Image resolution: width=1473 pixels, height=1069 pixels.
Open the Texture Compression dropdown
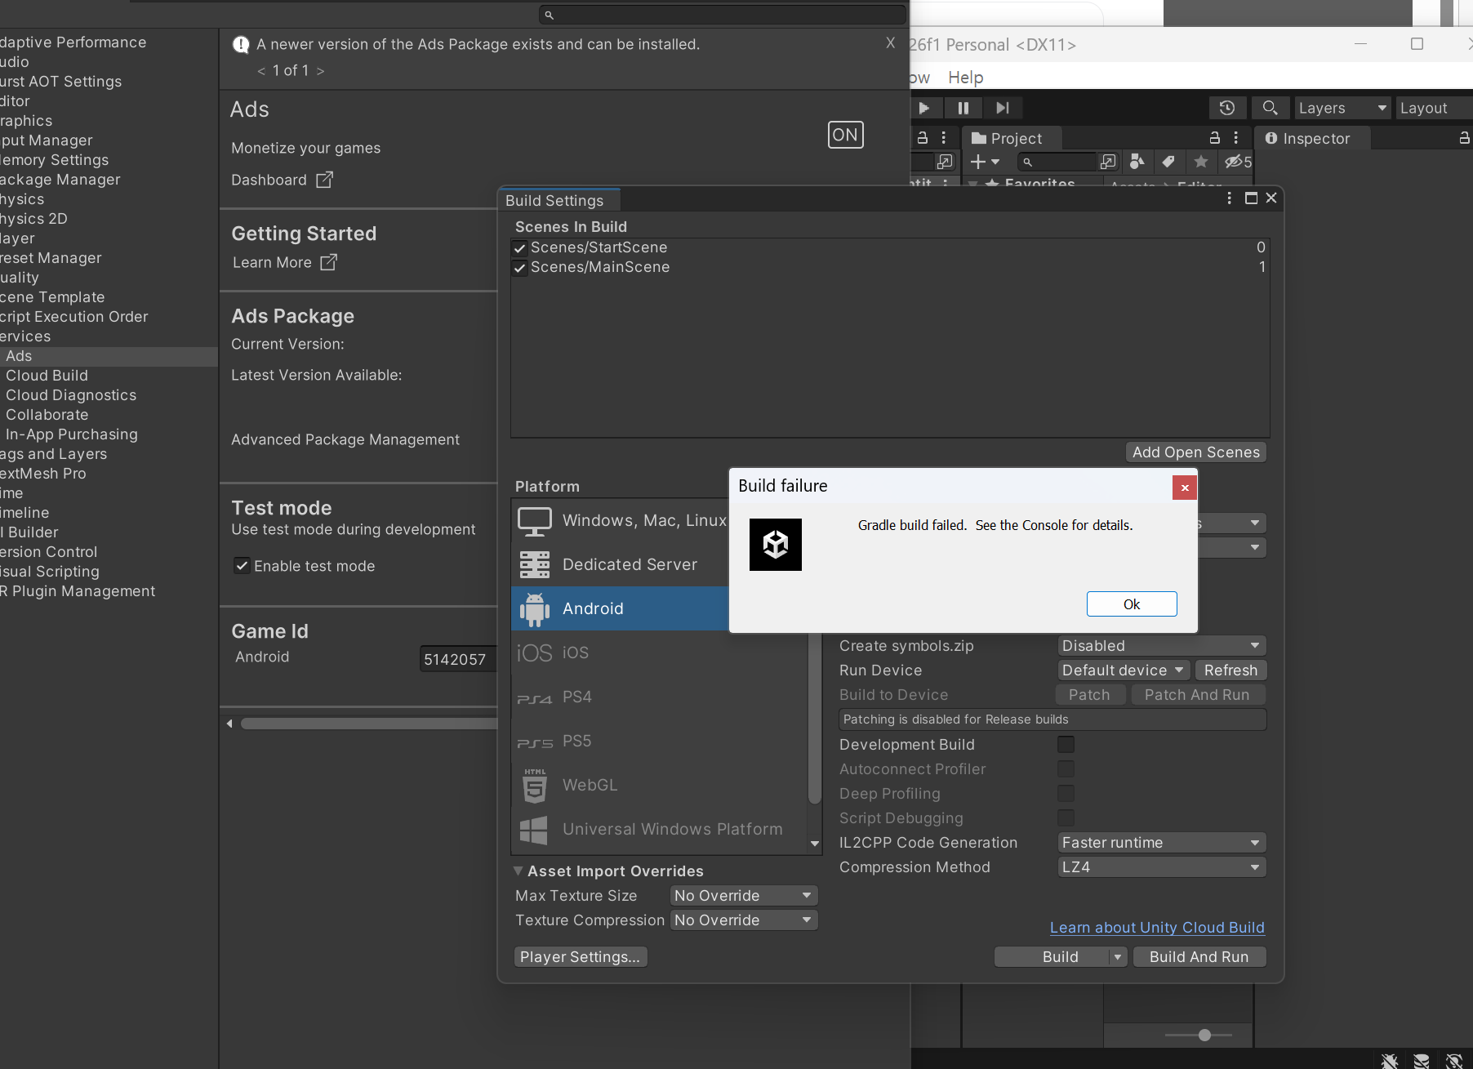click(744, 920)
